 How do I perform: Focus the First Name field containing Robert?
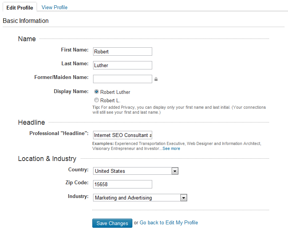tap(122, 52)
